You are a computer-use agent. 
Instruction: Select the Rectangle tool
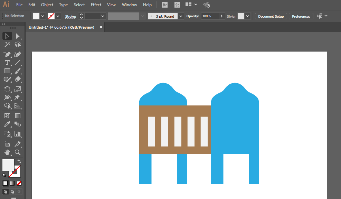(7, 71)
